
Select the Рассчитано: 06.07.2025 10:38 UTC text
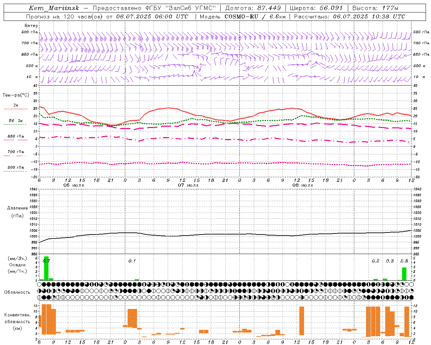(x=350, y=17)
